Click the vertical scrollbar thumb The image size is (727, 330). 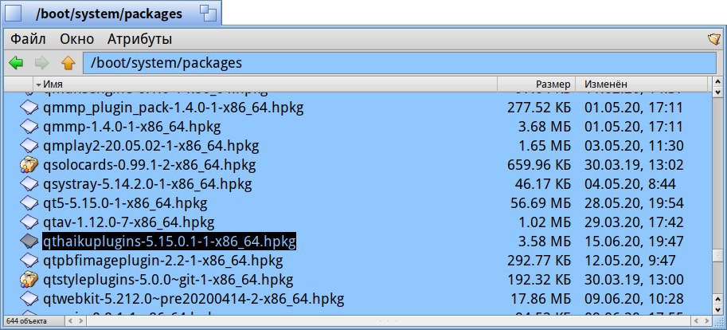pos(717,256)
